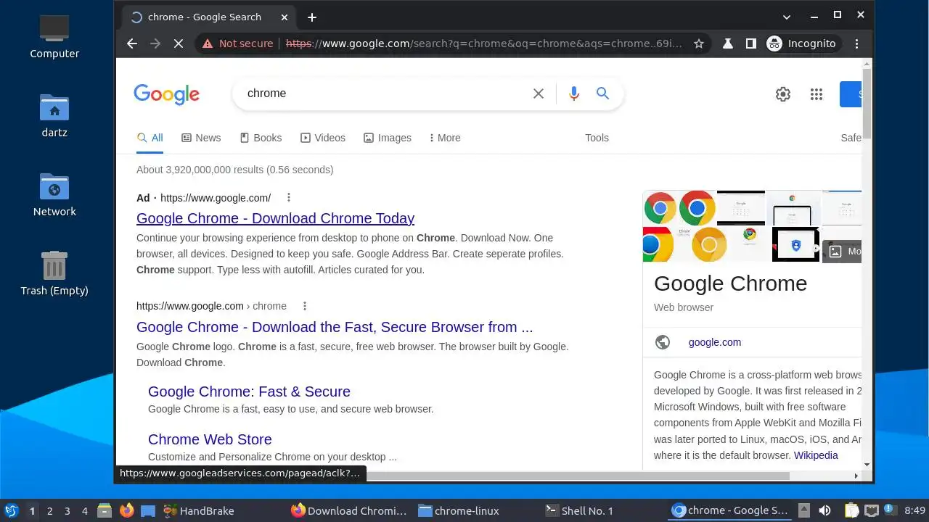Open the clipboard icon in the system tray
Screen dimensions: 929x522
point(851,510)
